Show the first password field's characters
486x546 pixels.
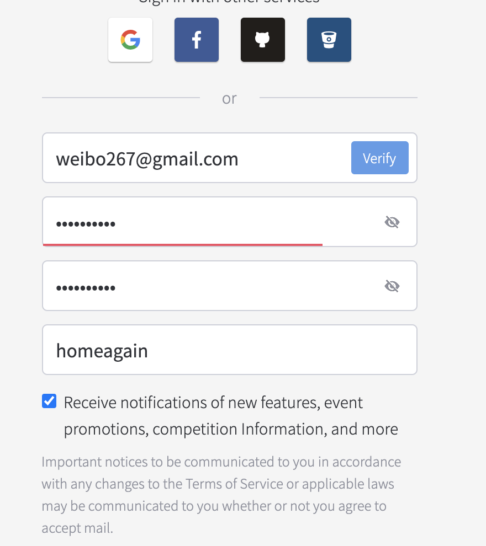pos(392,222)
